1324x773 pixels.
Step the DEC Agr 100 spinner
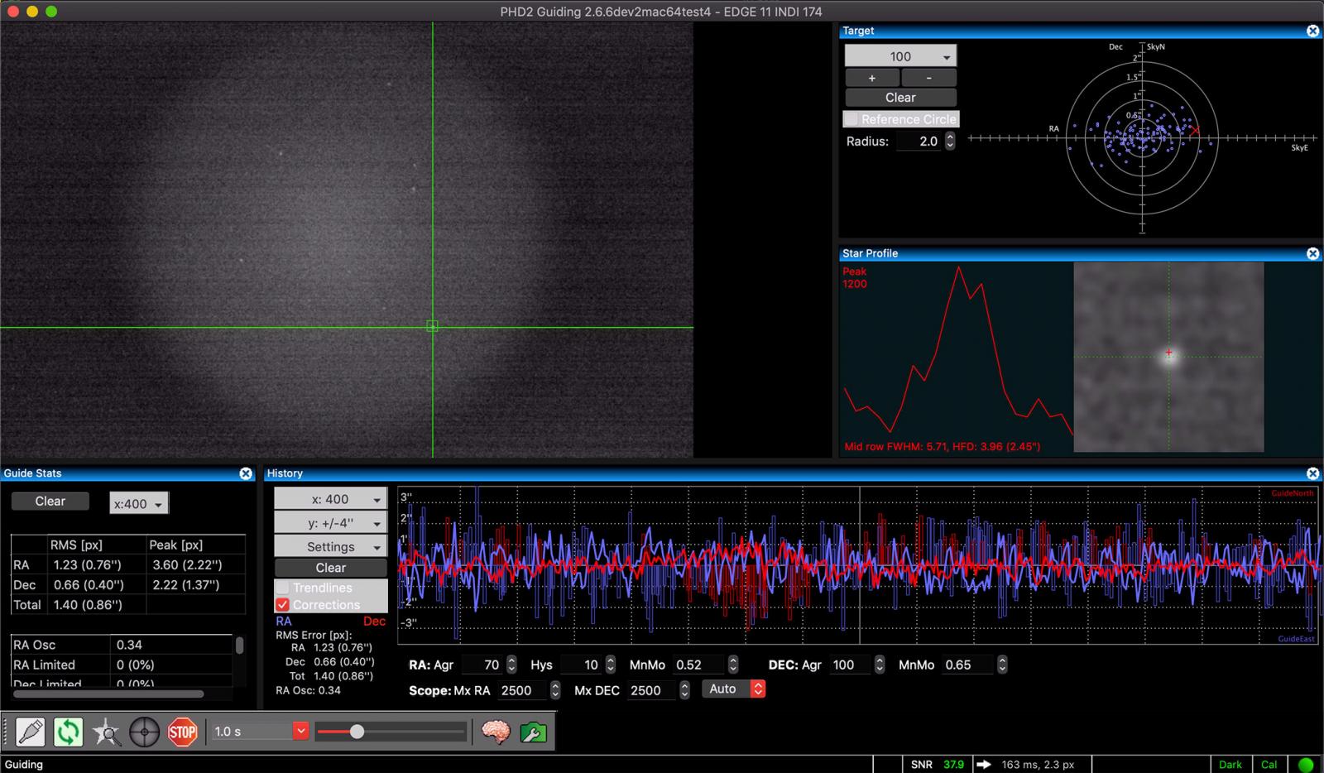coord(880,665)
